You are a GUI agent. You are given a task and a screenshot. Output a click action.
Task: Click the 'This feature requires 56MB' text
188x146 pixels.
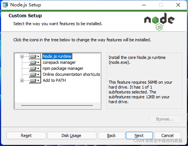pyautogui.click(x=141, y=92)
